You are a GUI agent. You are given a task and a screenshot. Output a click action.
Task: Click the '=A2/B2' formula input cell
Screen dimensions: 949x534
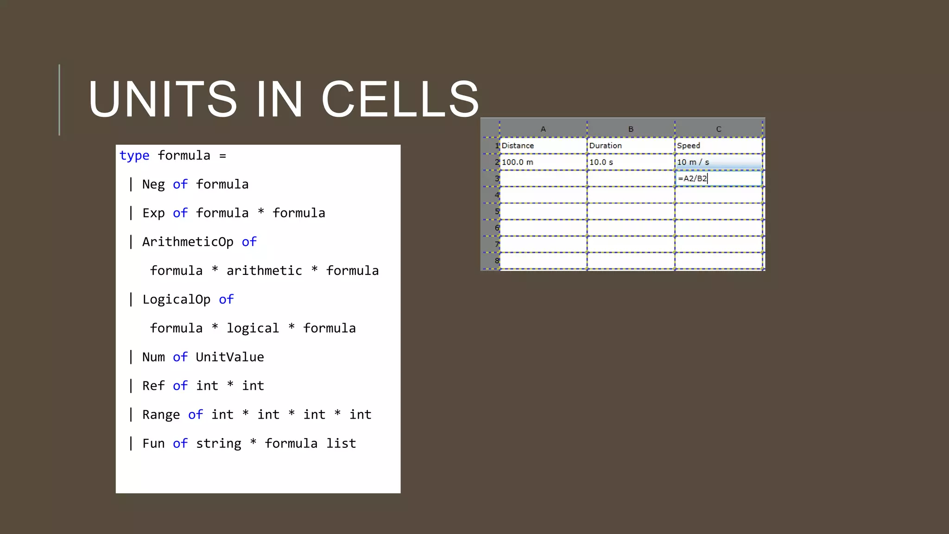pos(718,178)
